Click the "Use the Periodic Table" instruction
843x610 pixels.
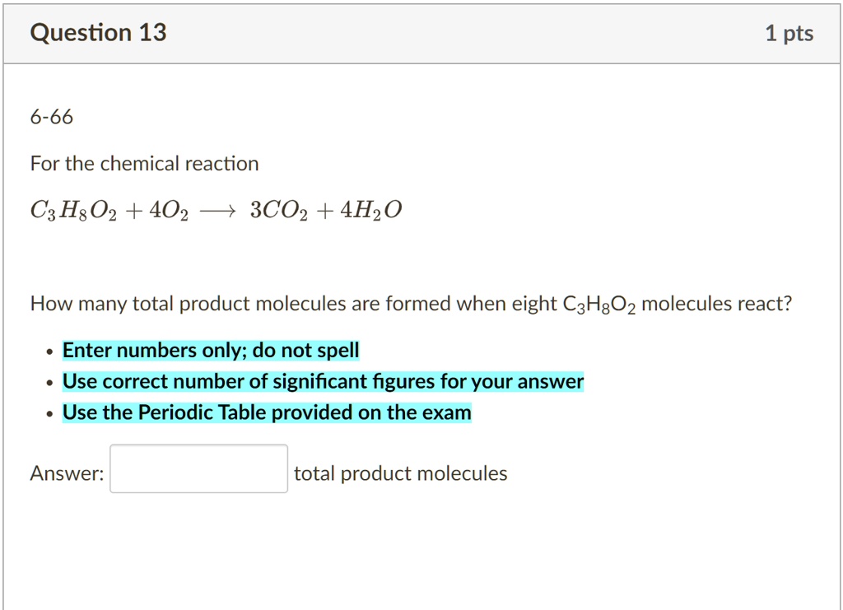(x=267, y=412)
